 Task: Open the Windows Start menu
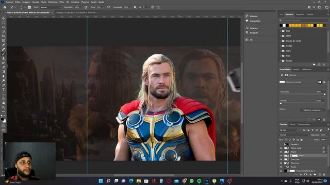click(x=101, y=181)
